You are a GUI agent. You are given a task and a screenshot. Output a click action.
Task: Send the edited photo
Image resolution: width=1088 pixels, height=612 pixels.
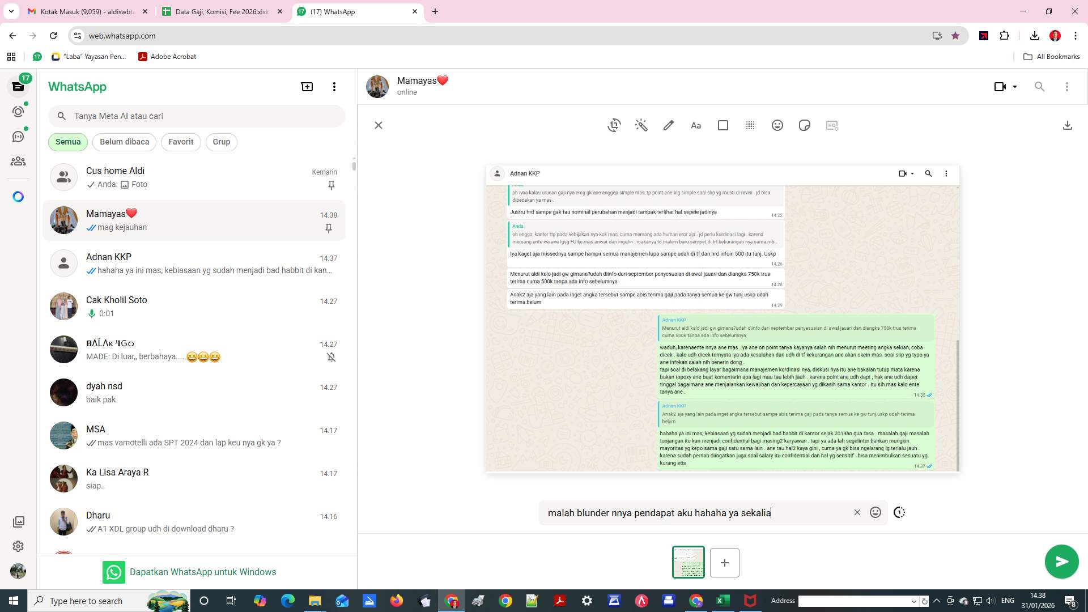[1061, 562]
